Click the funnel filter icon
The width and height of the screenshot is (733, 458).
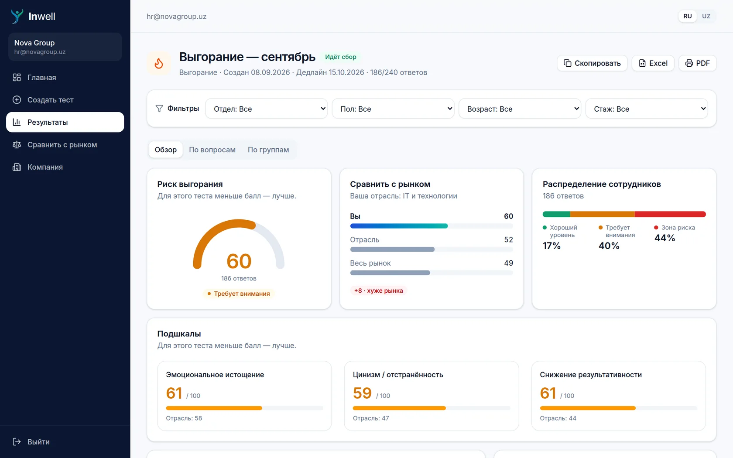click(159, 108)
